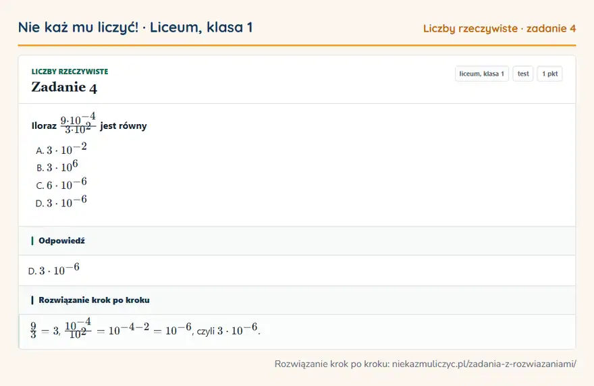
Task: Select answer option D in the list
Action: (61, 202)
